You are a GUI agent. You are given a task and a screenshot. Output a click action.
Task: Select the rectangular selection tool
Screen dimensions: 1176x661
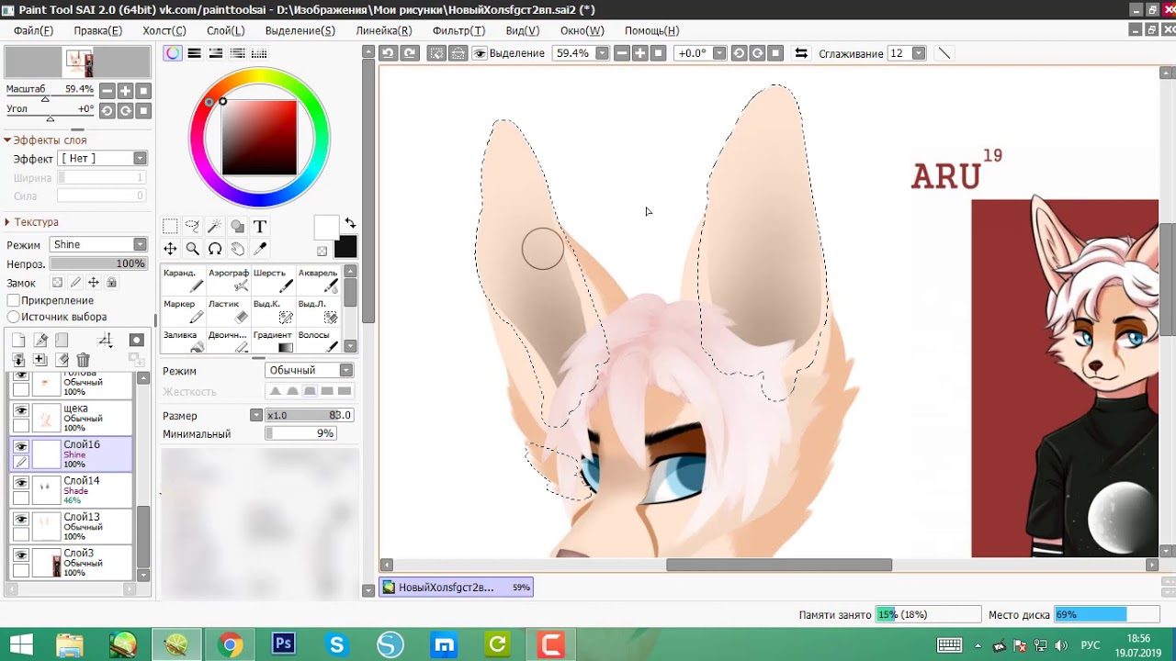click(170, 227)
